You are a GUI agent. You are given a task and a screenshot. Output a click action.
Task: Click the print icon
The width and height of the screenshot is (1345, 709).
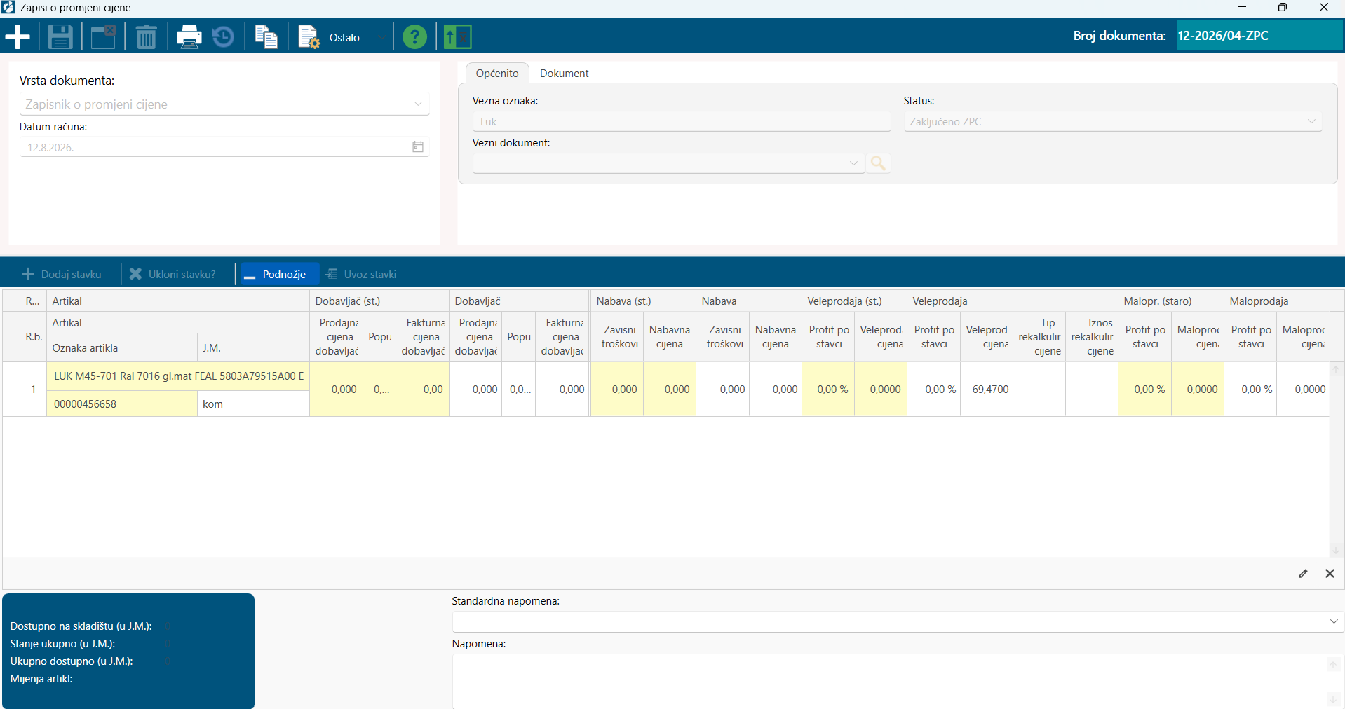click(189, 36)
